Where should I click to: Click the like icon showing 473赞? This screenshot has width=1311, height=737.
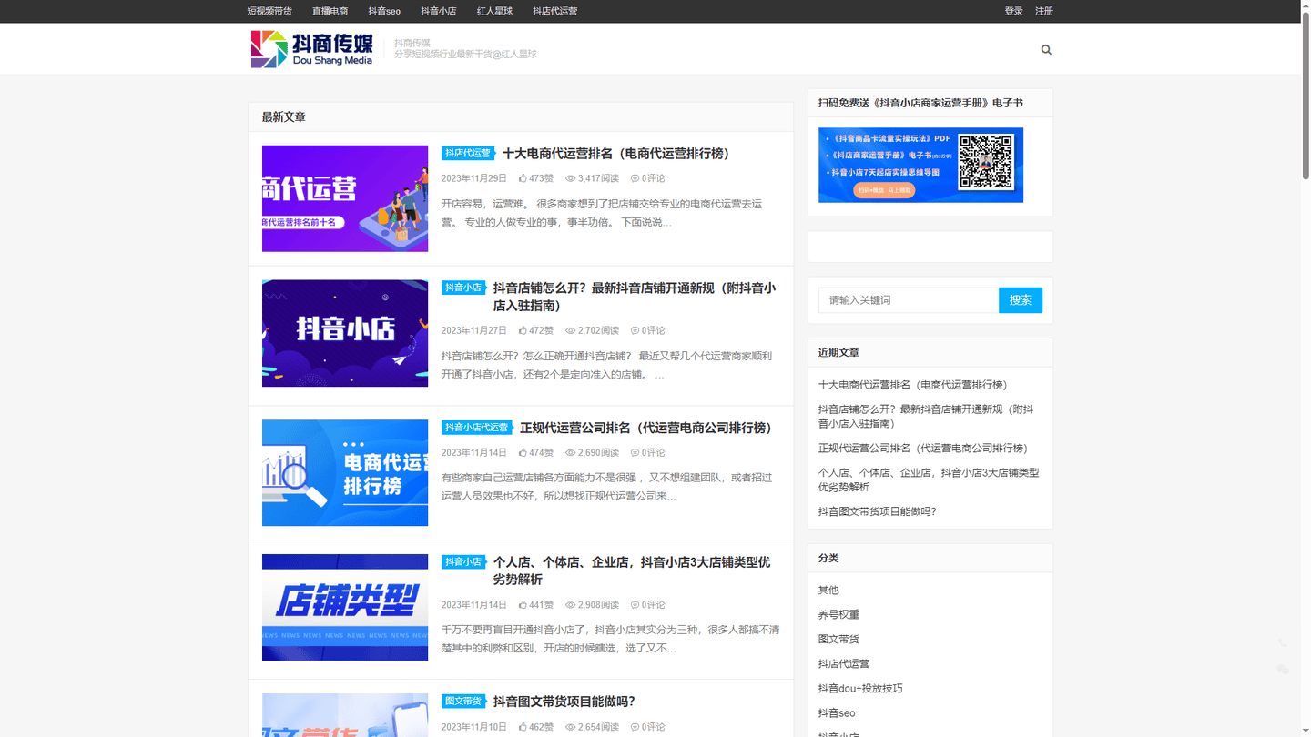[x=523, y=178]
